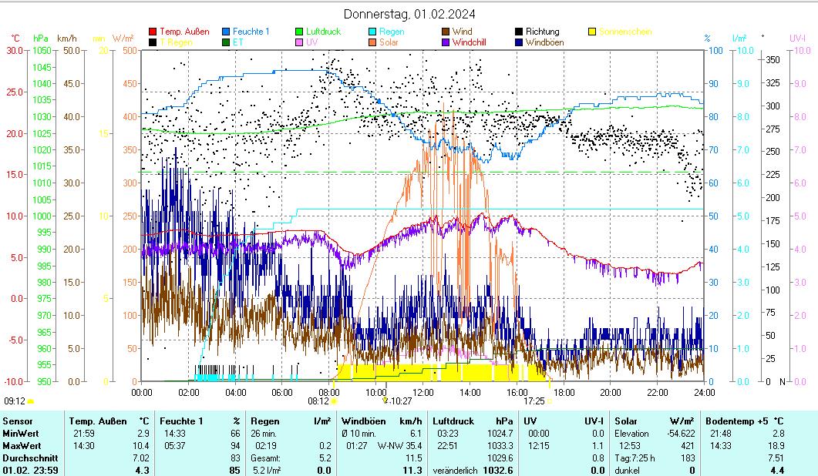
Task: Click the green Luftdruck legend swatch
Action: click(299, 32)
